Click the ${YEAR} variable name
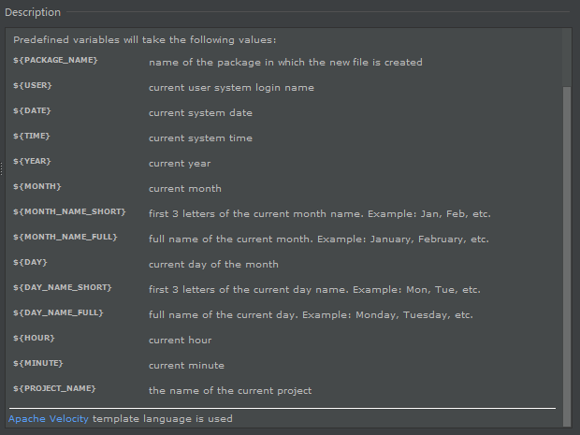The width and height of the screenshot is (580, 435). click(x=32, y=162)
